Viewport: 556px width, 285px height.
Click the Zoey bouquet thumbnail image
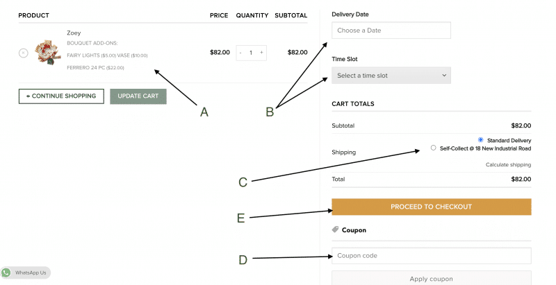pyautogui.click(x=48, y=53)
